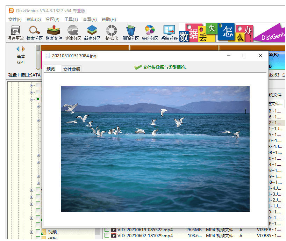This screenshot has width=286, height=241.
Task: Open the 分区(P) menu
Action: [52, 20]
